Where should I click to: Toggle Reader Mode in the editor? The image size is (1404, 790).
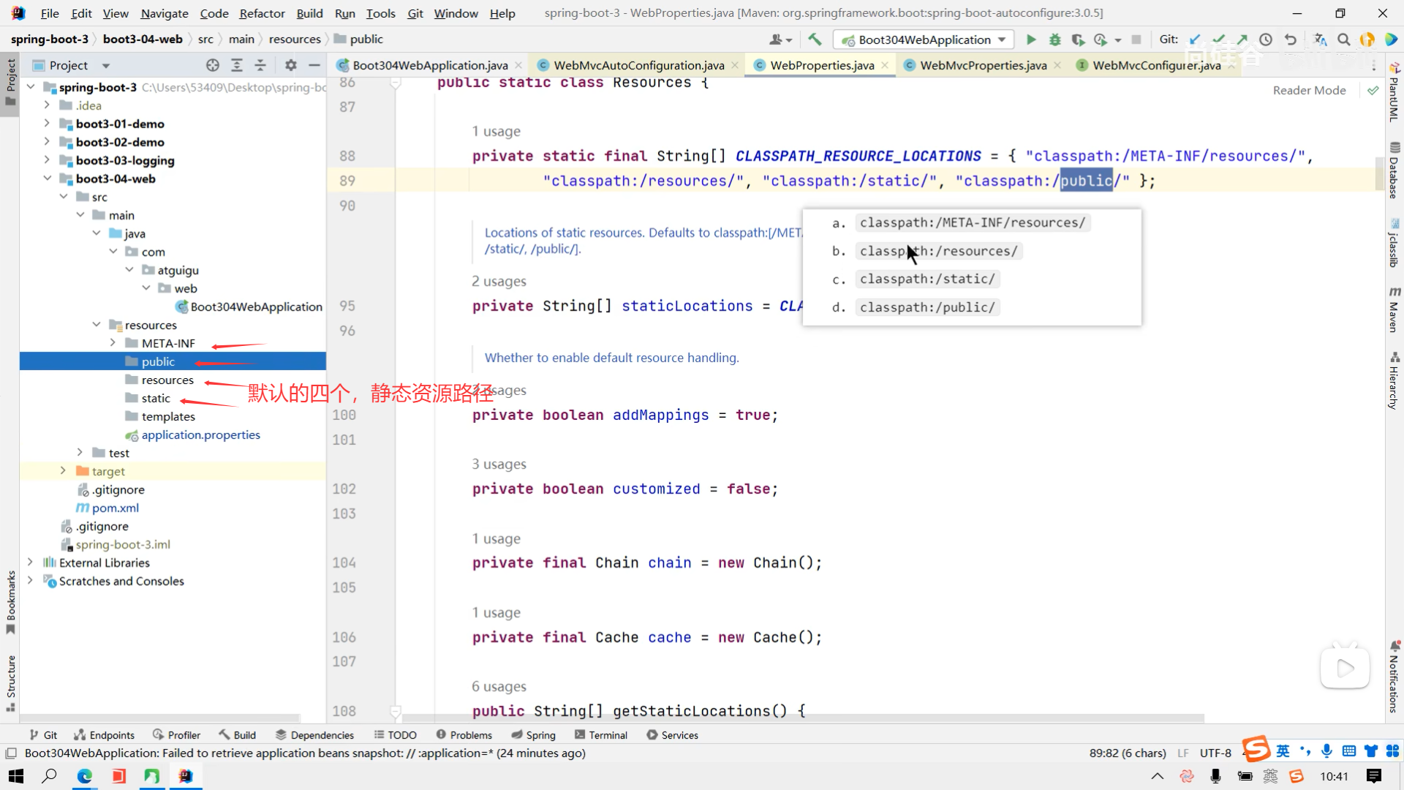pos(1309,90)
